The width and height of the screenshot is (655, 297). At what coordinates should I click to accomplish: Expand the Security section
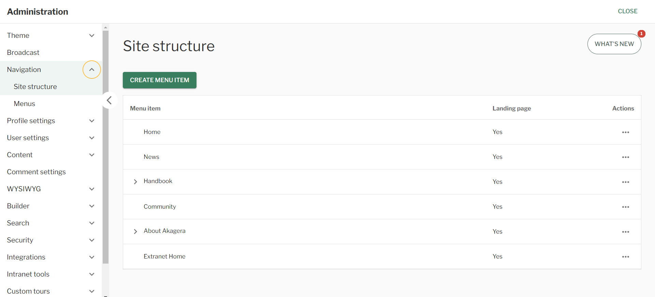[92, 240]
